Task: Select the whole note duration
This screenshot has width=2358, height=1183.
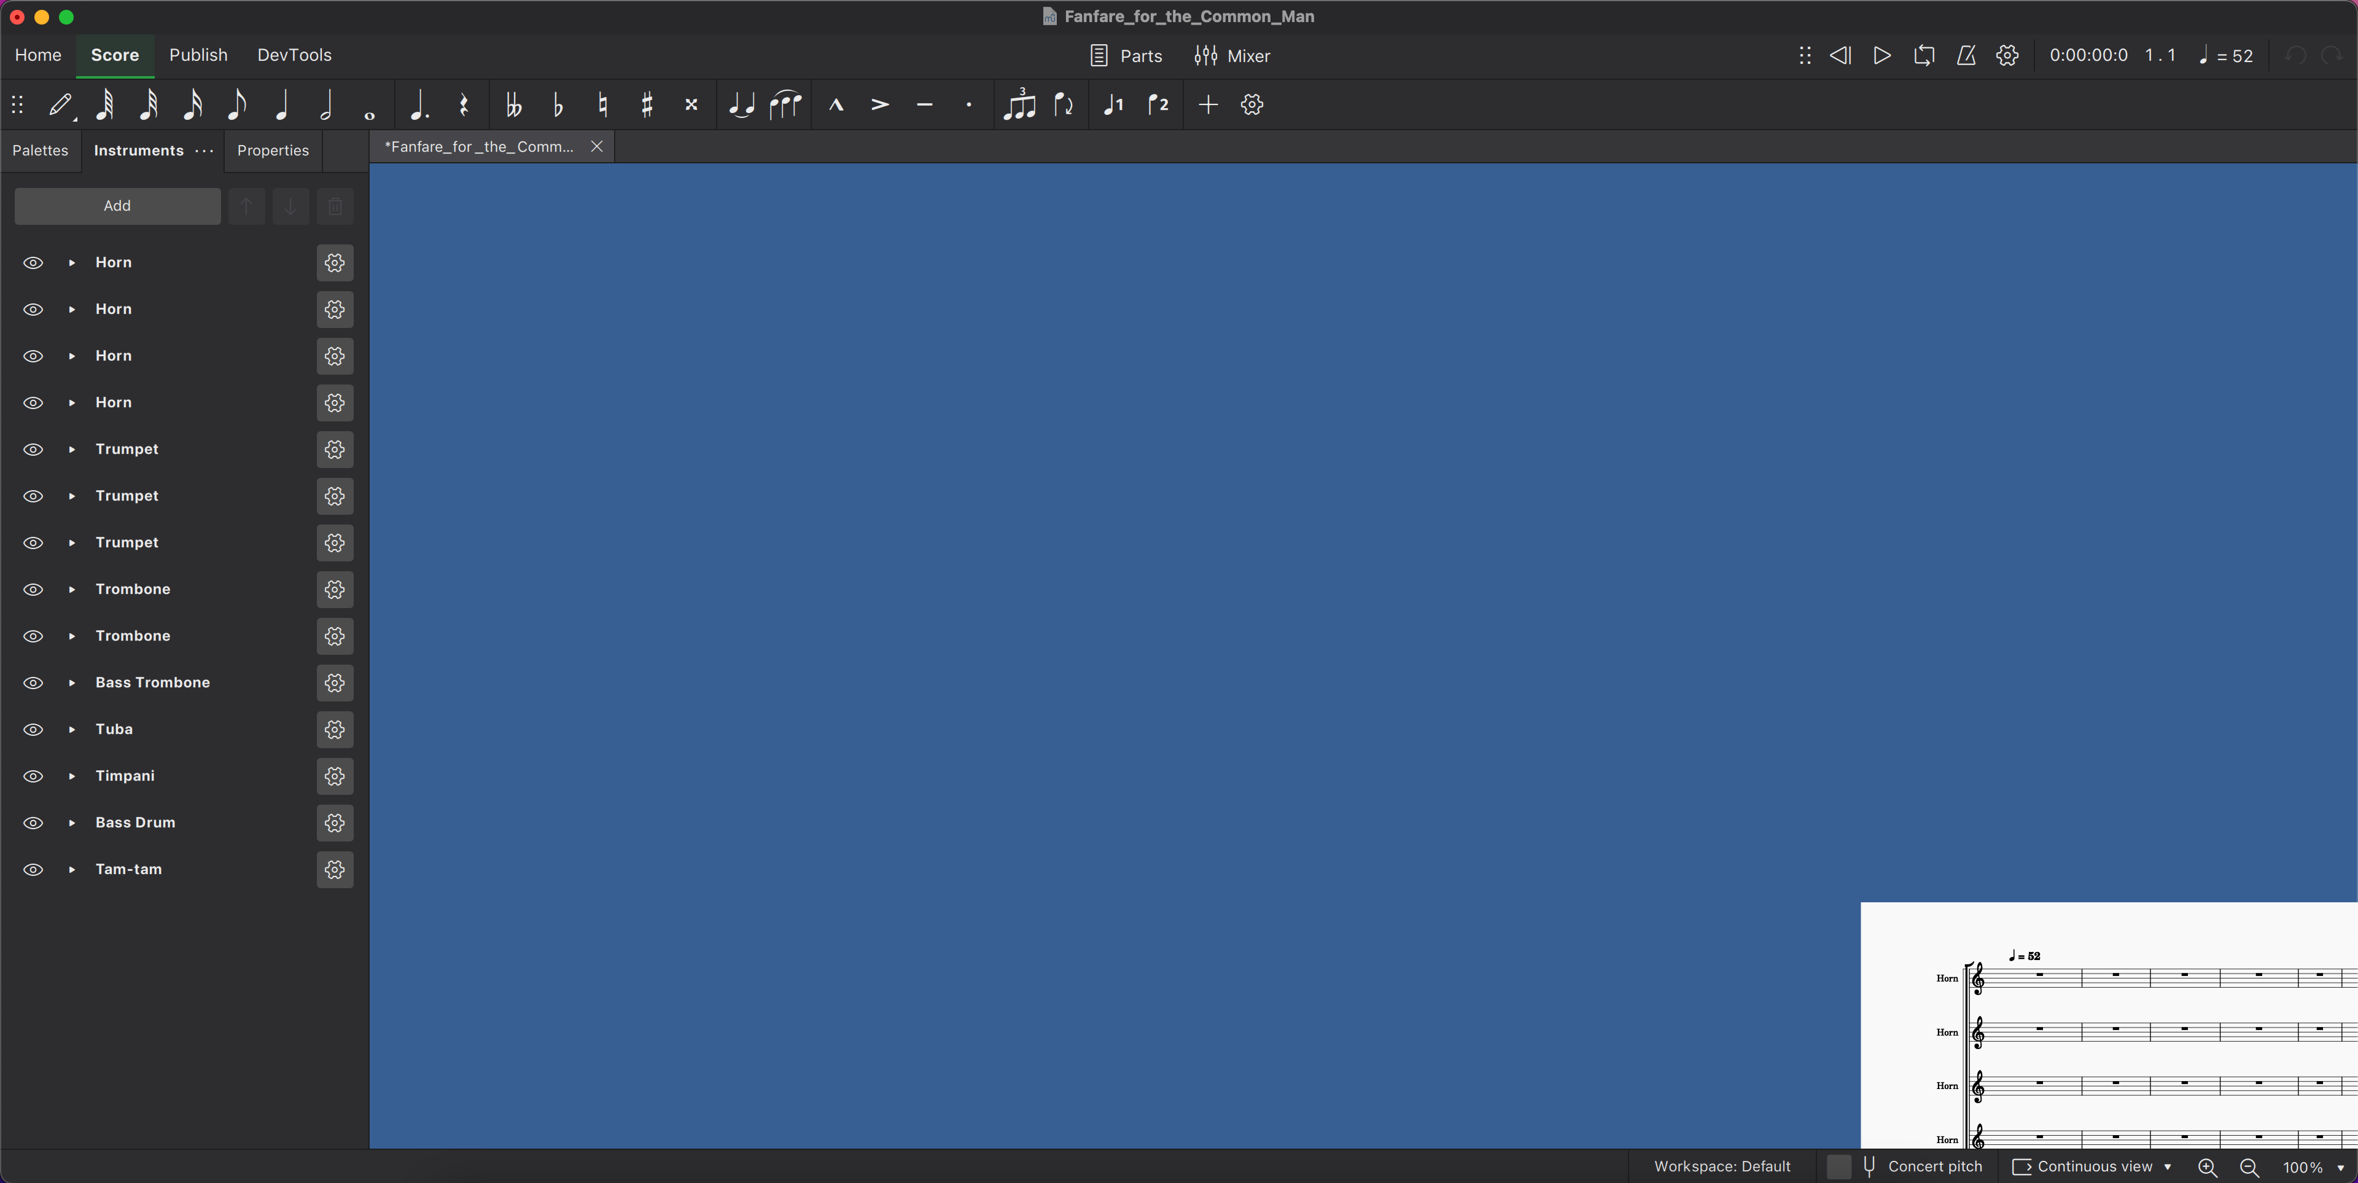Action: click(370, 104)
